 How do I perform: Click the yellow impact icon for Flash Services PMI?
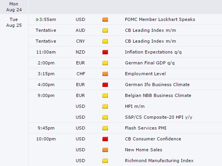pos(105,128)
